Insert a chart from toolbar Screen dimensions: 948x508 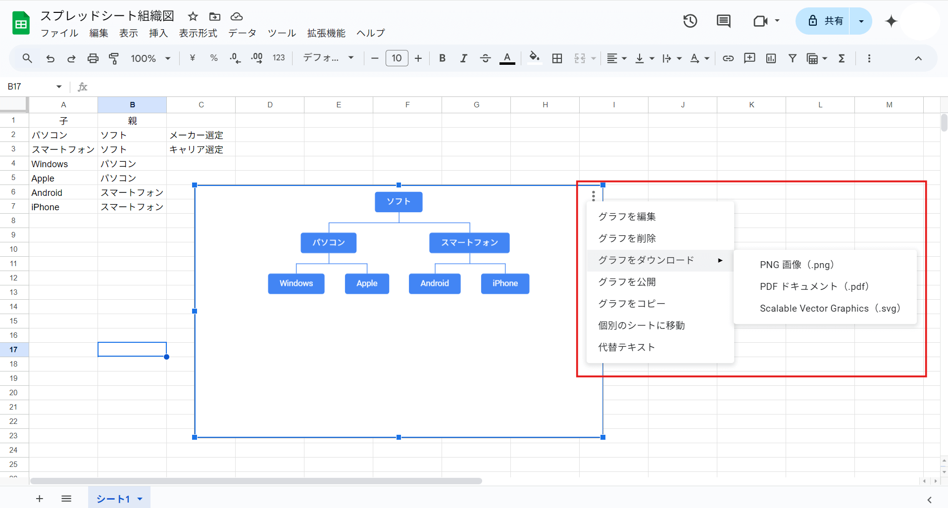pos(771,58)
